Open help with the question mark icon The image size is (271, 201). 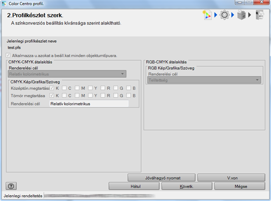11,186
